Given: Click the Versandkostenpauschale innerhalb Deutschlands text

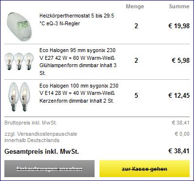Looking at the screenshot, I should pyautogui.click(x=40, y=137).
